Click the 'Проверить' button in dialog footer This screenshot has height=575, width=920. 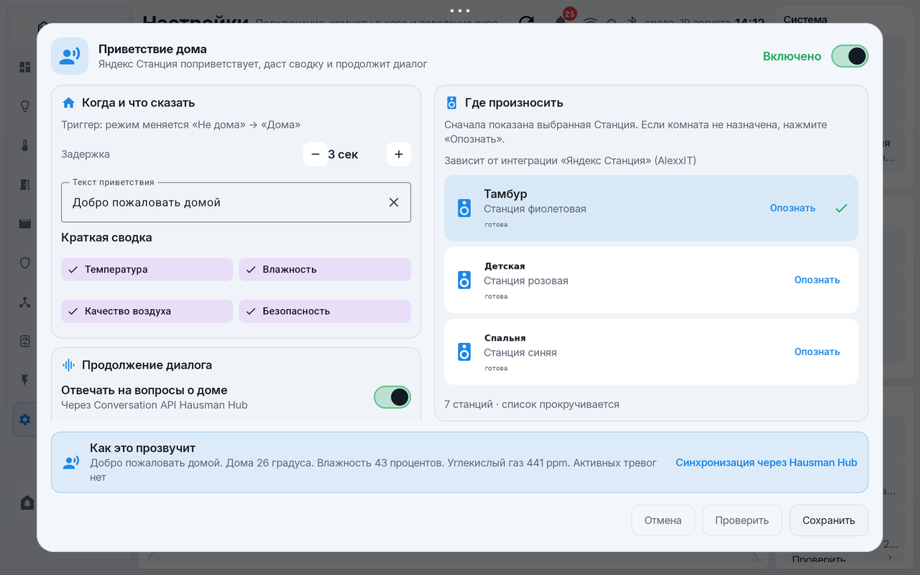coord(742,520)
